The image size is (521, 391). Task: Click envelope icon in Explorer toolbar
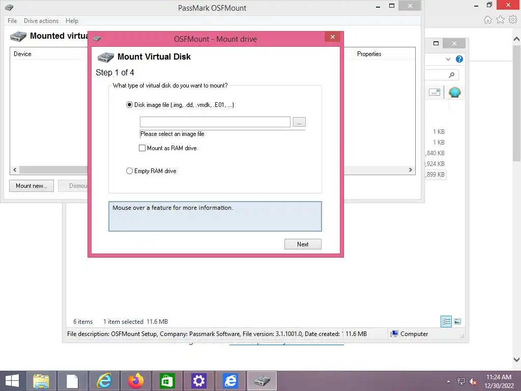coord(435,92)
